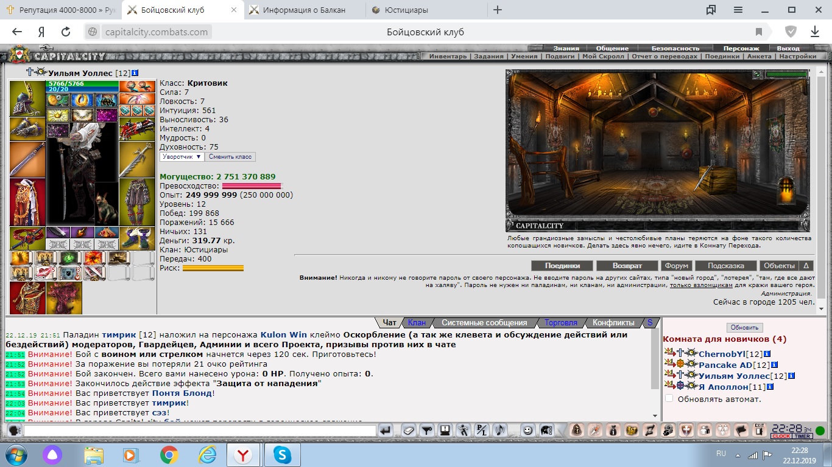The width and height of the screenshot is (832, 467).
Task: Click the knight helmet icon in chat toolbar
Action: tap(546, 431)
